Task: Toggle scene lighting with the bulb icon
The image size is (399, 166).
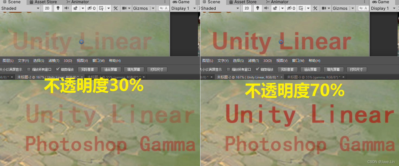Action: coord(58,8)
